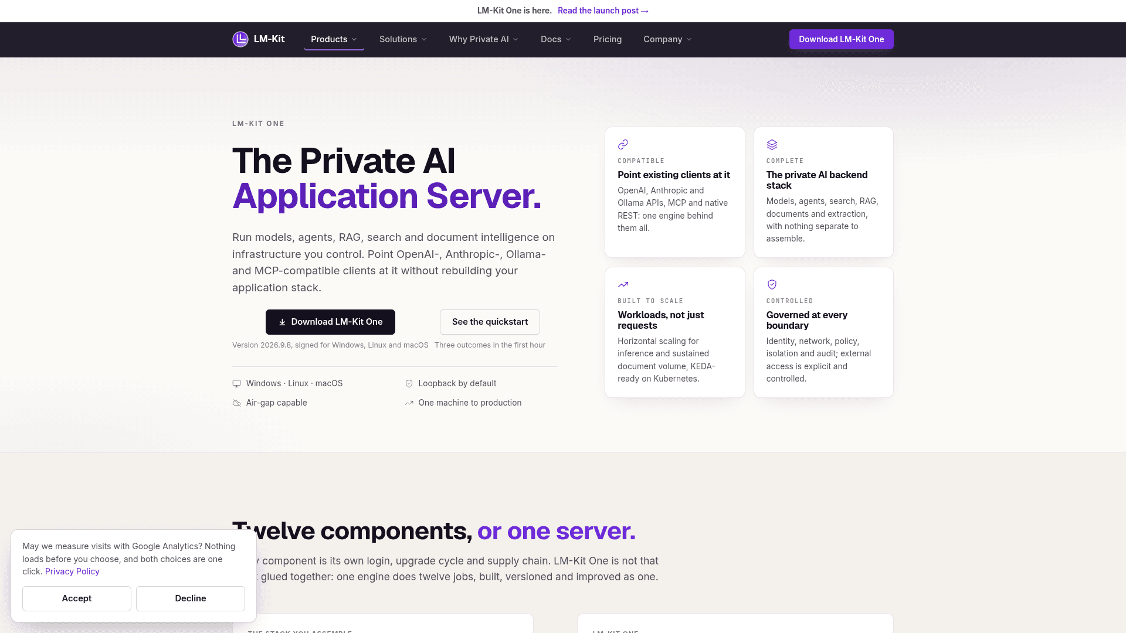
Task: Click the LM-KIT ONE eyebrow label above the headline
Action: [x=258, y=124]
